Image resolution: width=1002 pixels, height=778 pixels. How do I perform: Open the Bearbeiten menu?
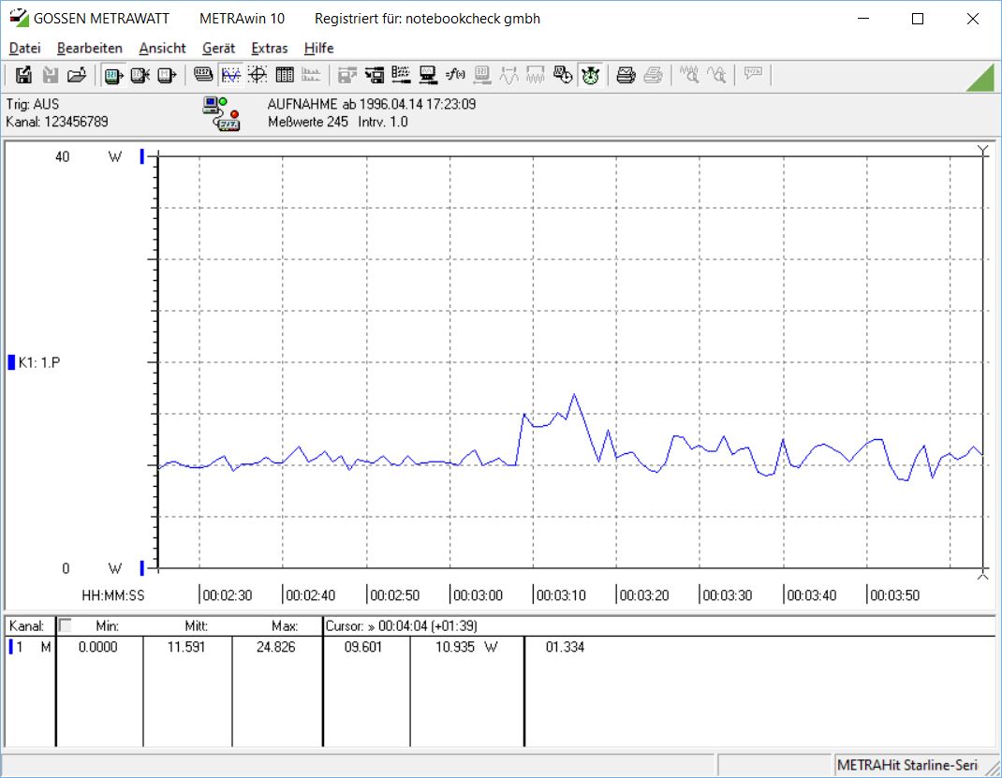pyautogui.click(x=90, y=48)
